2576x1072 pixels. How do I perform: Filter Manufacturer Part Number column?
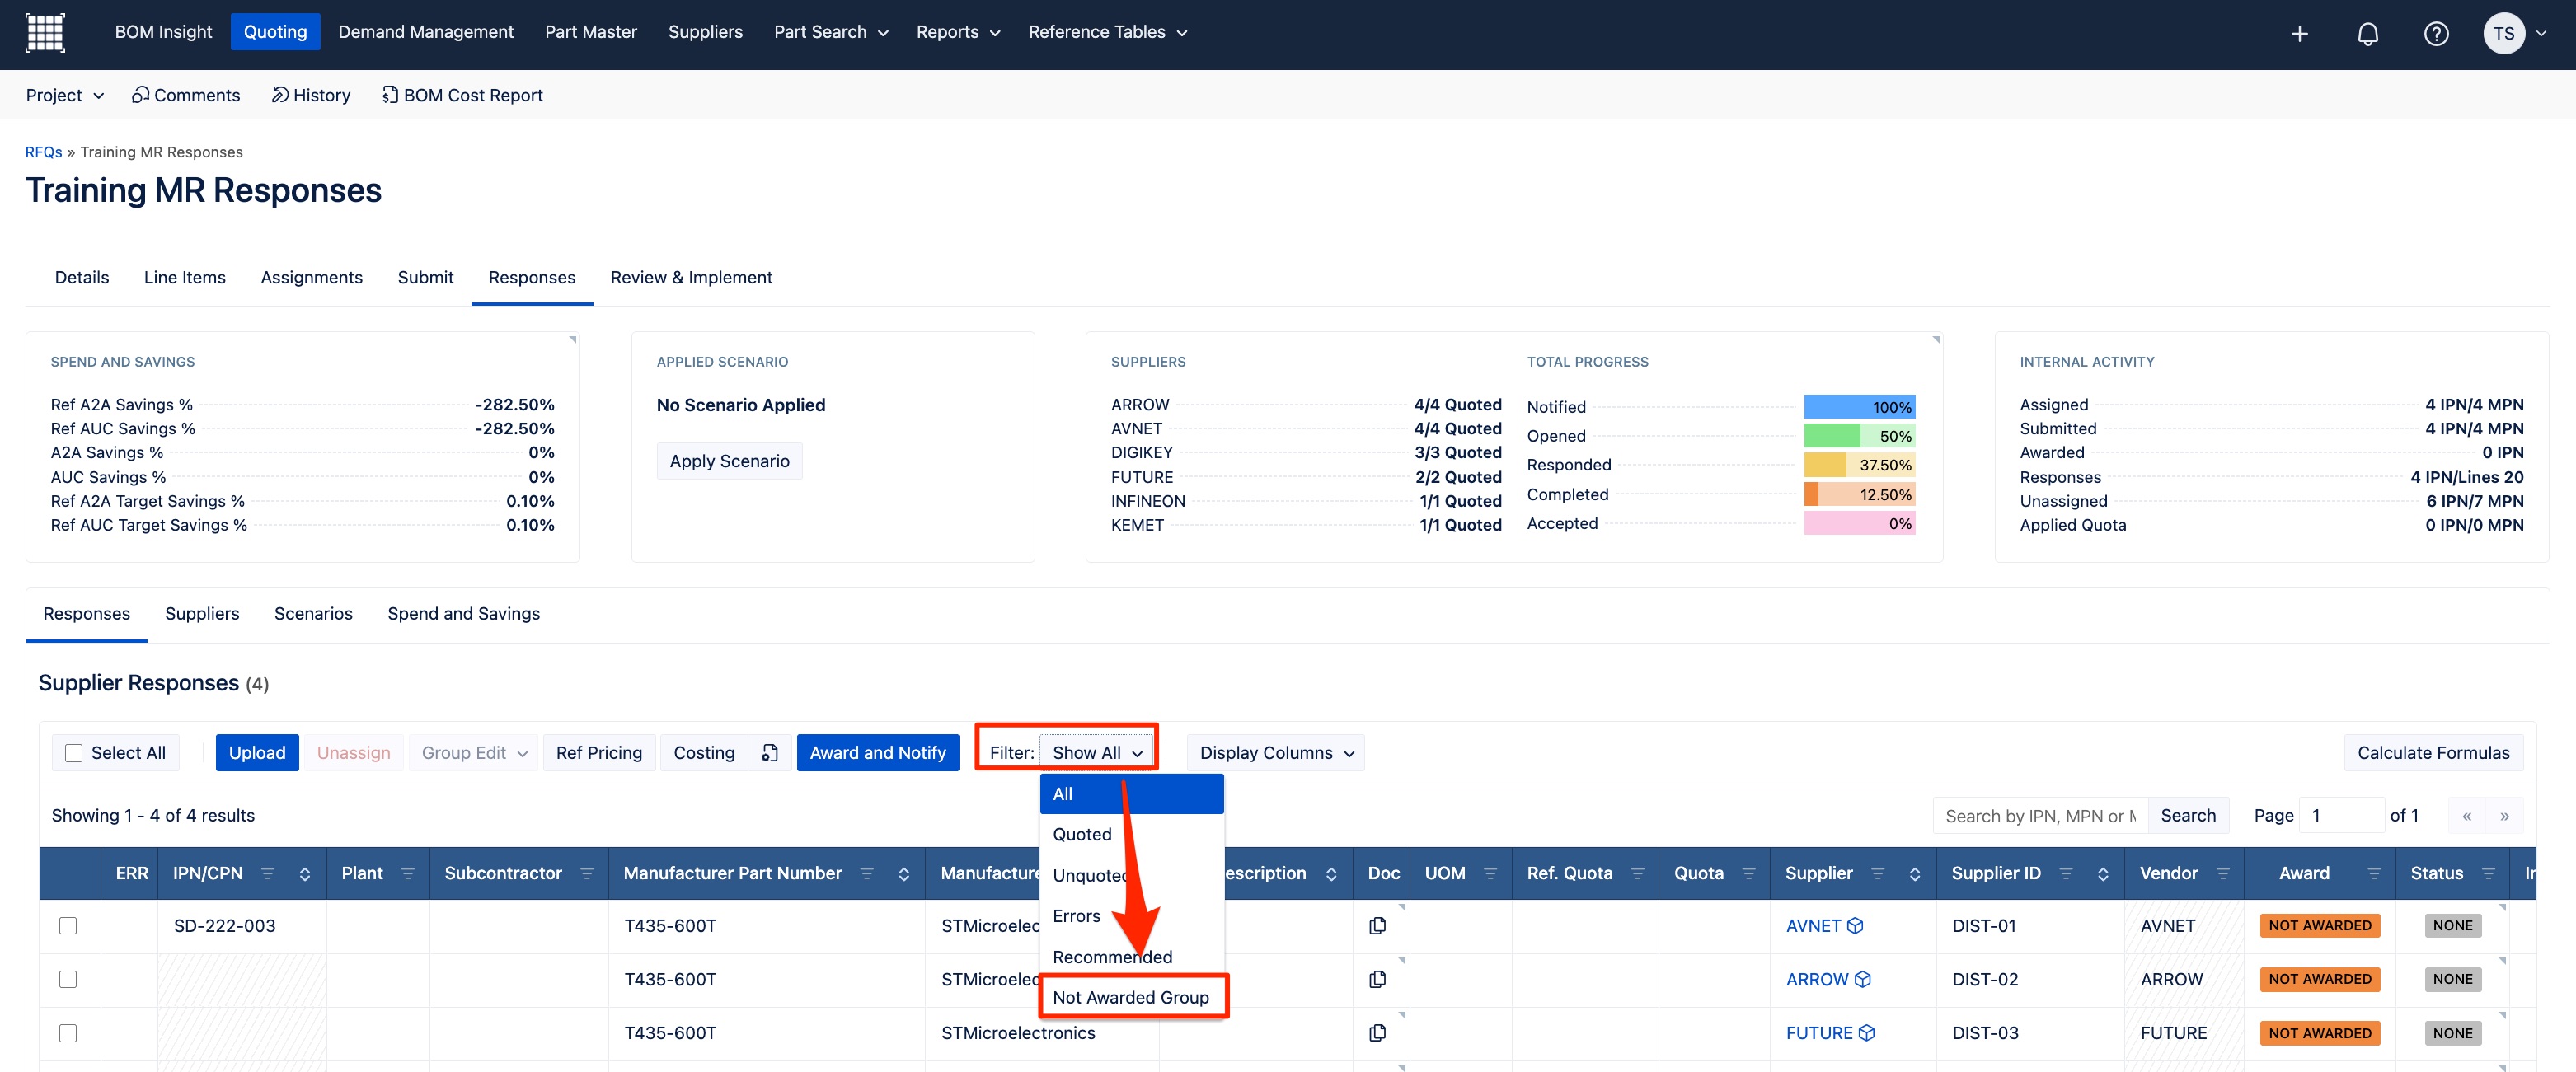pos(867,874)
